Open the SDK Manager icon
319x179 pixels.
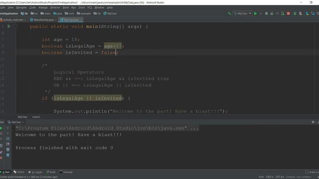point(307,13)
